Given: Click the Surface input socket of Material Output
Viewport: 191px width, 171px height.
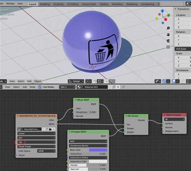Looking at the screenshot, I should 162,123.
